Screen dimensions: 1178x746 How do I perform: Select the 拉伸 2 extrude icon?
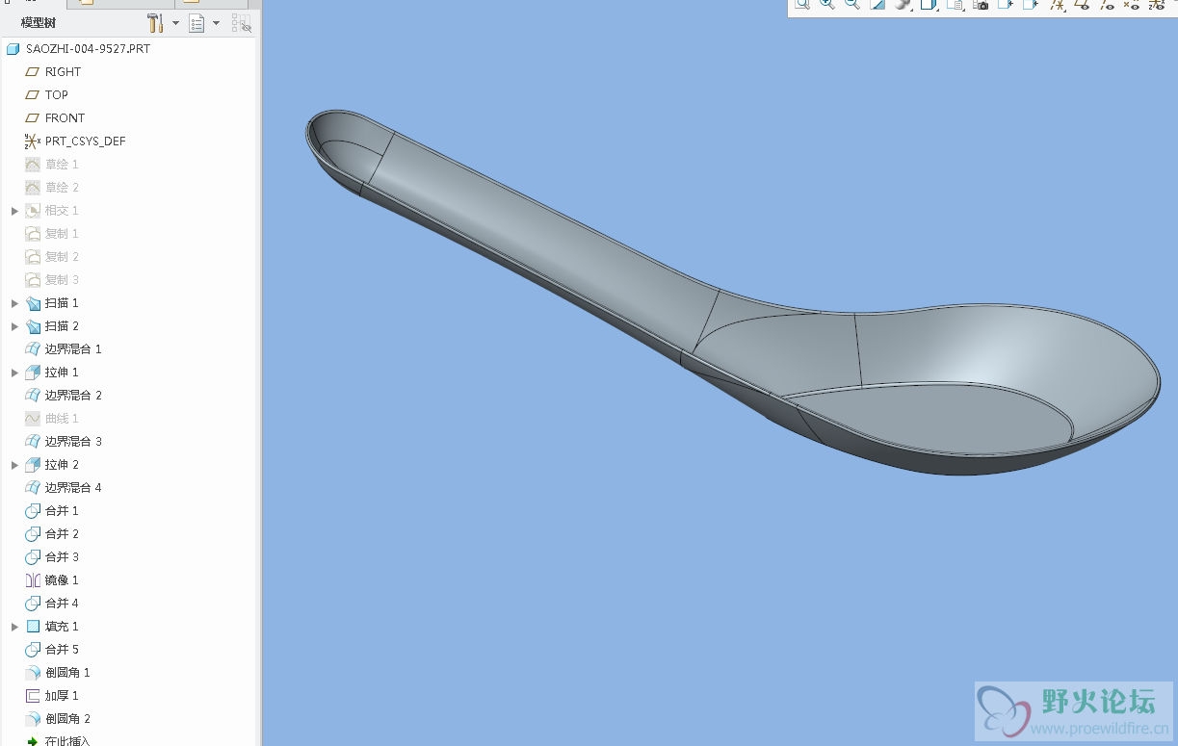[33, 464]
